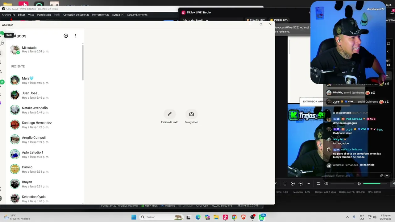Open the Archivo menu in OBS
The image size is (395, 222).
(8, 14)
